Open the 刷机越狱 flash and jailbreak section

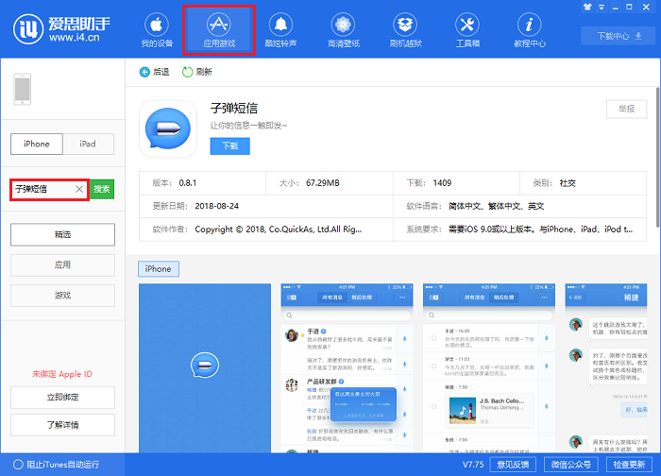tap(405, 30)
